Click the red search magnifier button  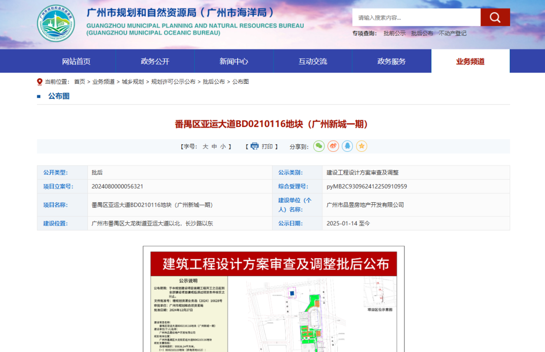pyautogui.click(x=495, y=17)
